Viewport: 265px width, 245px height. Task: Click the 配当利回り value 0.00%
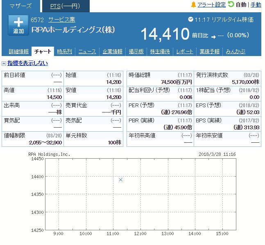tap(186, 97)
